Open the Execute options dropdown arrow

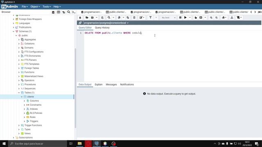(190, 18)
